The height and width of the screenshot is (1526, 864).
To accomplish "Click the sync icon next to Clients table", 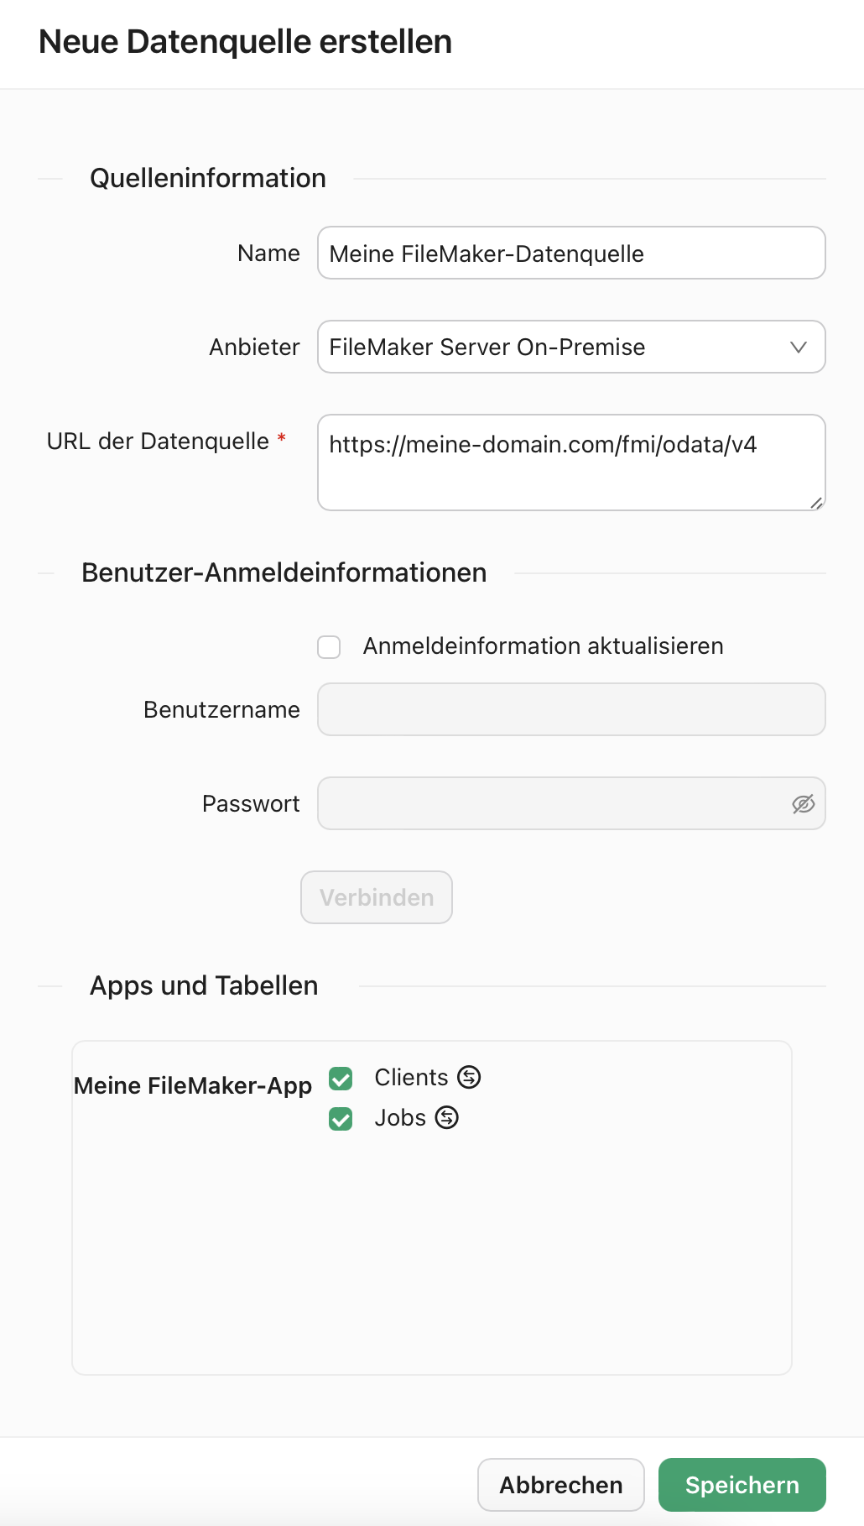I will [468, 1078].
